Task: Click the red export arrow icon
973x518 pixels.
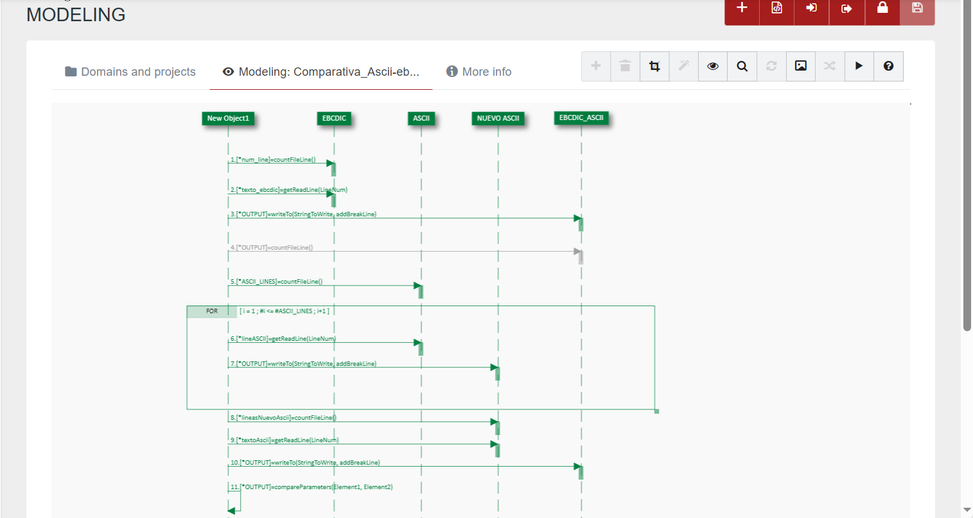Action: click(x=846, y=8)
